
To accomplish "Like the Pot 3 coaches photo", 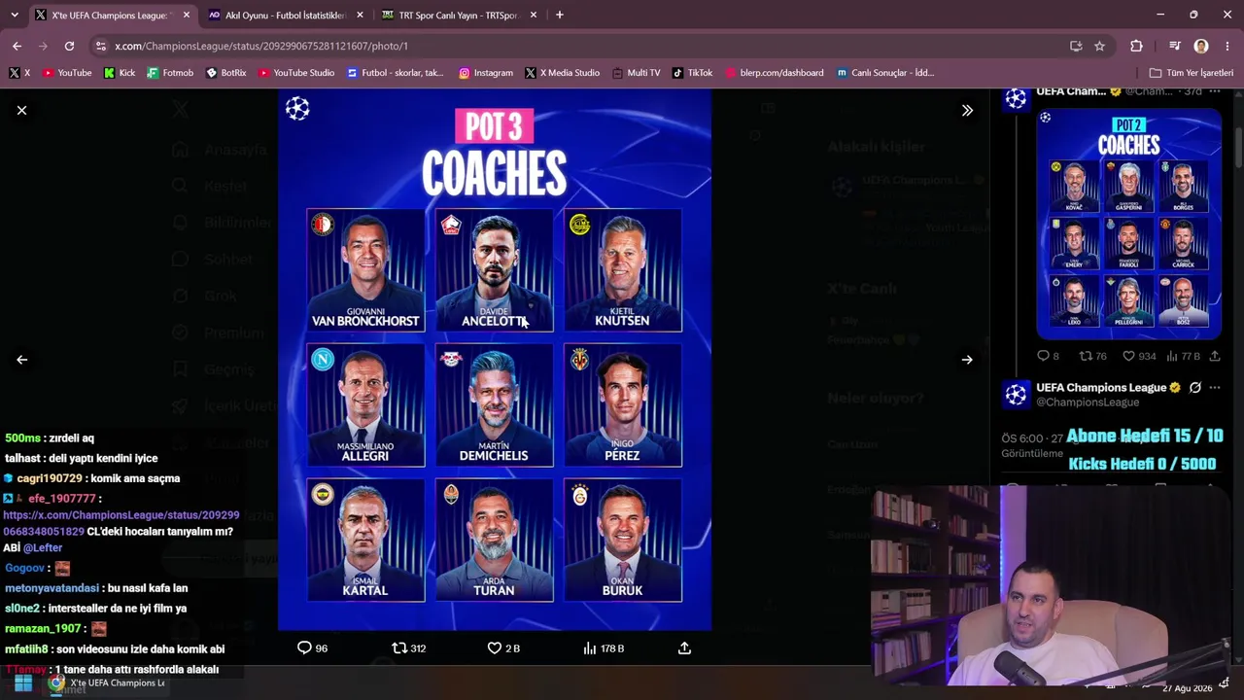I will tap(503, 648).
